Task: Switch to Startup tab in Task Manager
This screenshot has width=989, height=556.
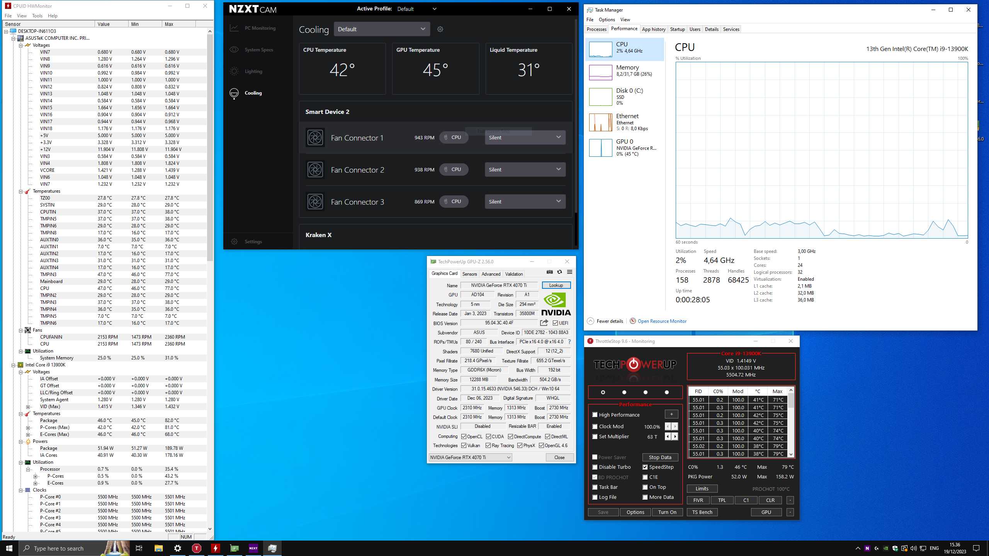Action: pos(677,29)
